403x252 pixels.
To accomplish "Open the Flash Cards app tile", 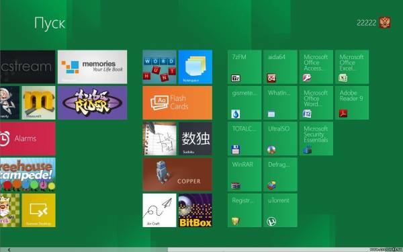I will pyautogui.click(x=177, y=103).
